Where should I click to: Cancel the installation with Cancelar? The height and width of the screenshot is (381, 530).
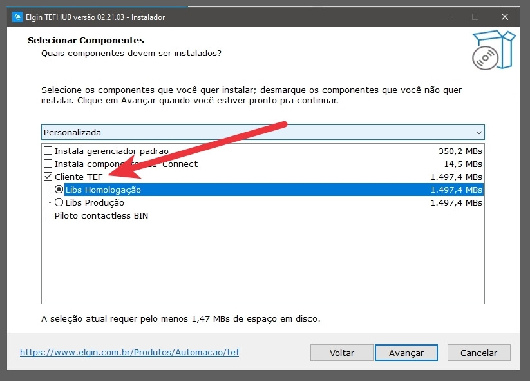[478, 353]
